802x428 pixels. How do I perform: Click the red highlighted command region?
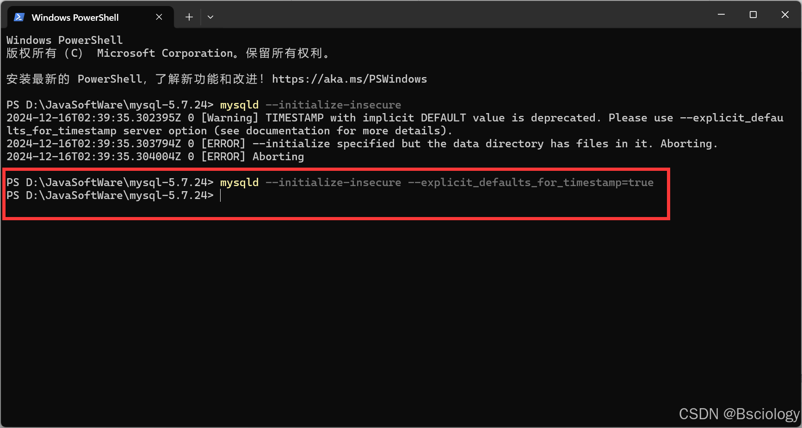[x=335, y=194]
